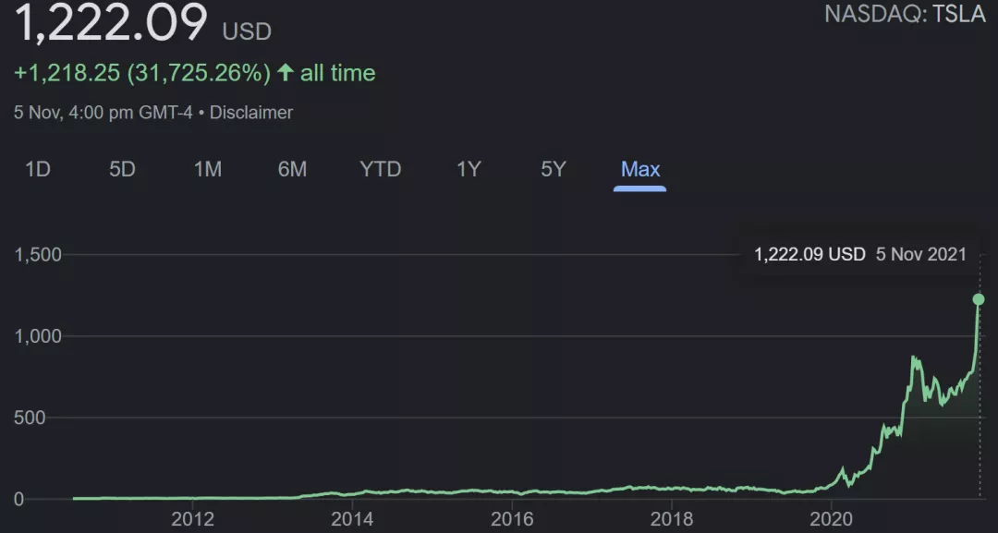Click the Max range tab
998x533 pixels.
[x=639, y=169]
